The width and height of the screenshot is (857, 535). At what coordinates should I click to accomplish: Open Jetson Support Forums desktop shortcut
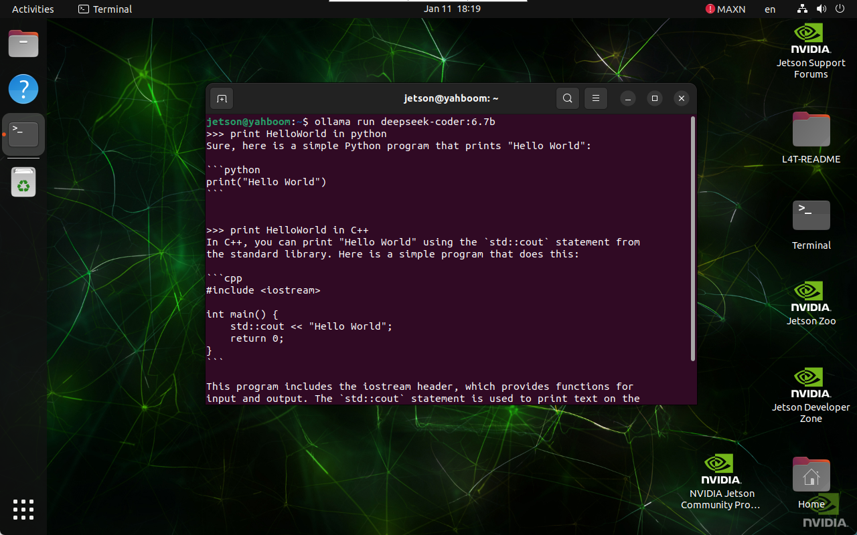(x=811, y=51)
